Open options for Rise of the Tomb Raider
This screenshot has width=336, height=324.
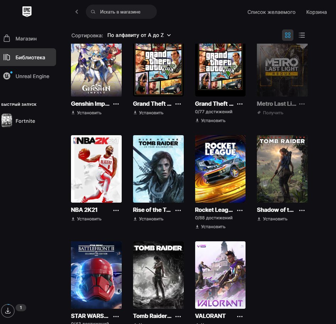pos(178,210)
